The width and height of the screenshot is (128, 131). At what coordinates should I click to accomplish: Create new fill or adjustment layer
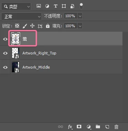(x=89, y=127)
